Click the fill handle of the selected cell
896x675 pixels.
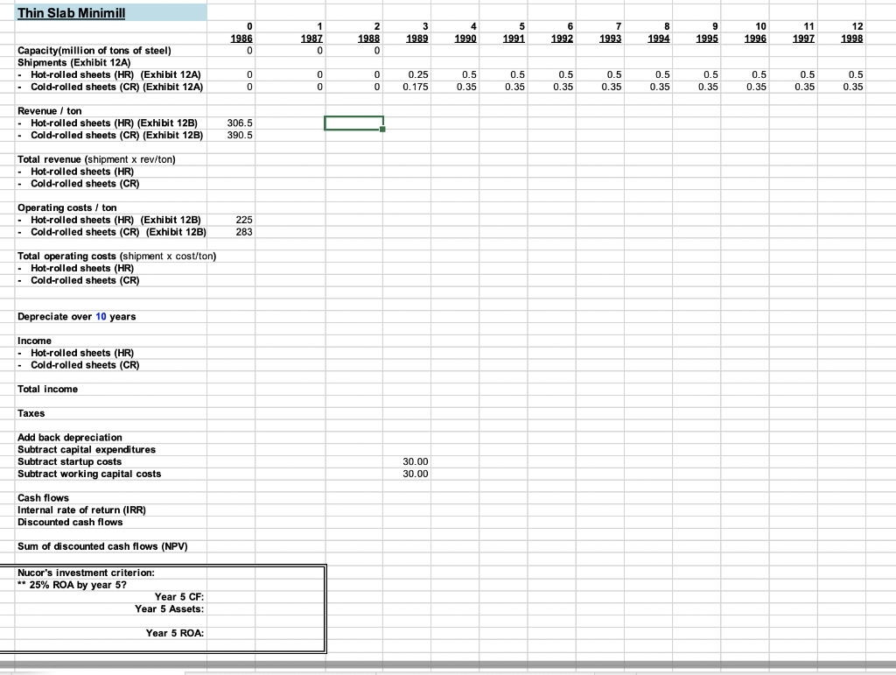click(x=382, y=130)
